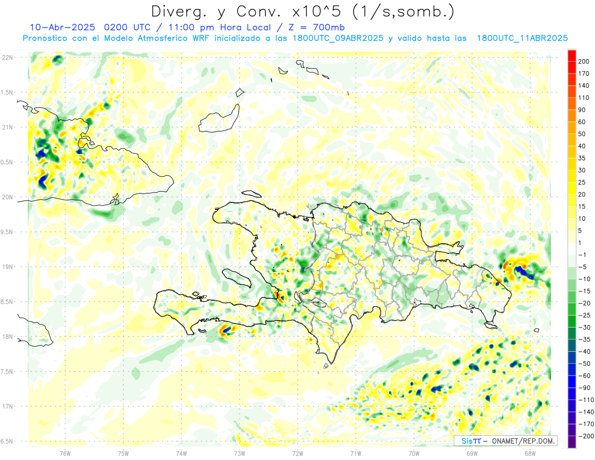Click the '74W' longitude label
Screen dimensions: 595x460
click(x=181, y=453)
